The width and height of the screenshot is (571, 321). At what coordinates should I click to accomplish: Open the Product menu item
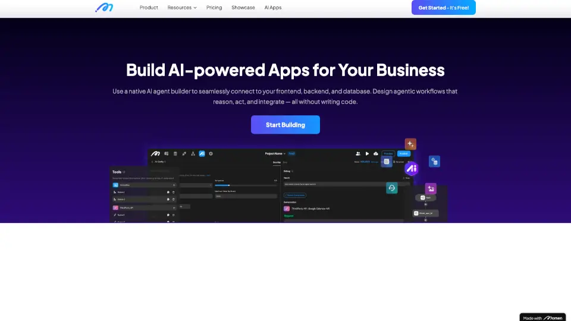pyautogui.click(x=149, y=8)
